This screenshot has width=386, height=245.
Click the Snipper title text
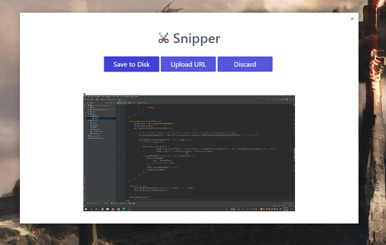pyautogui.click(x=196, y=39)
